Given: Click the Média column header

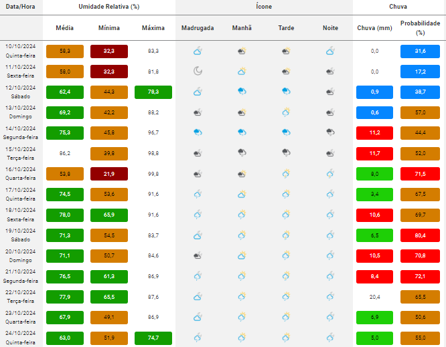Looking at the screenshot, I should [x=65, y=28].
